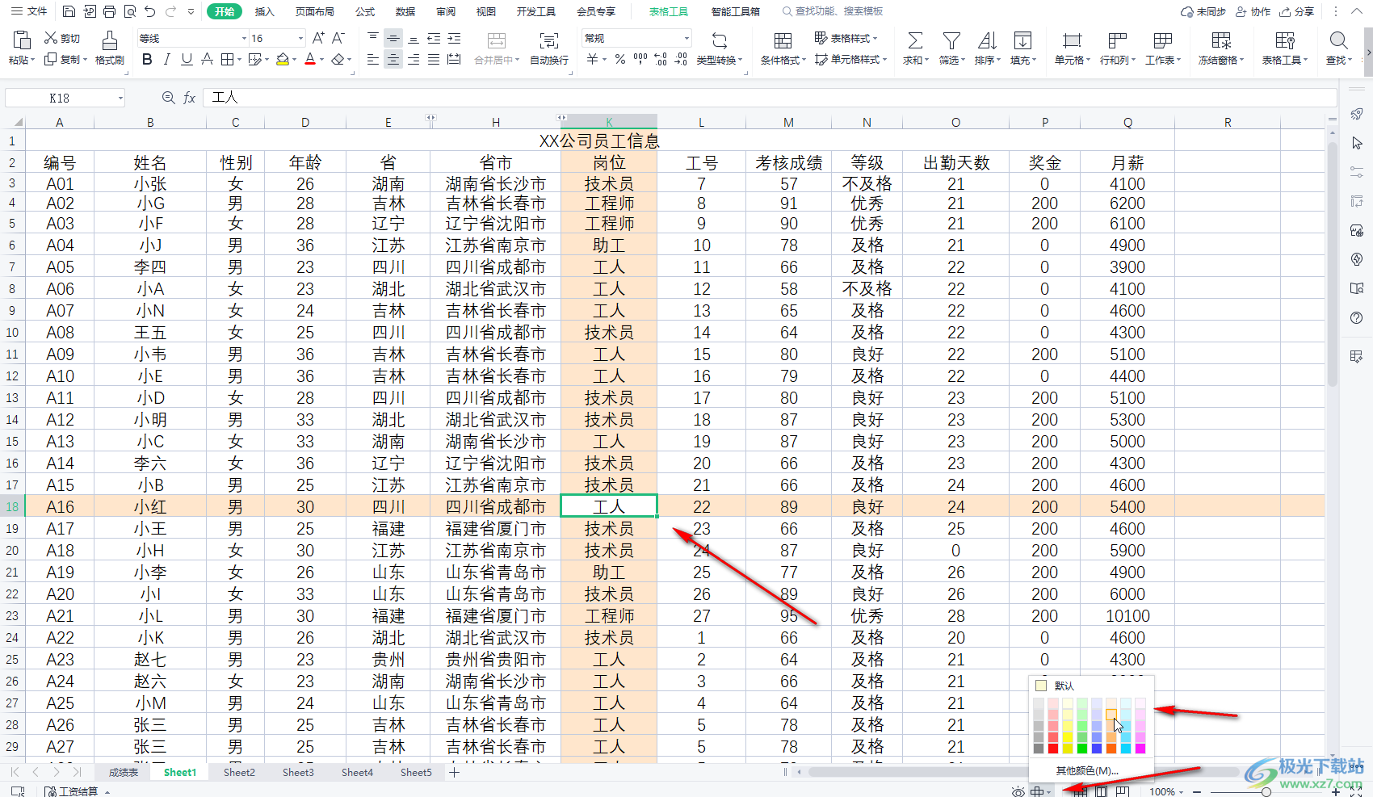Toggle the reading mode cross icon
The width and height of the screenshot is (1373, 797).
click(1039, 791)
